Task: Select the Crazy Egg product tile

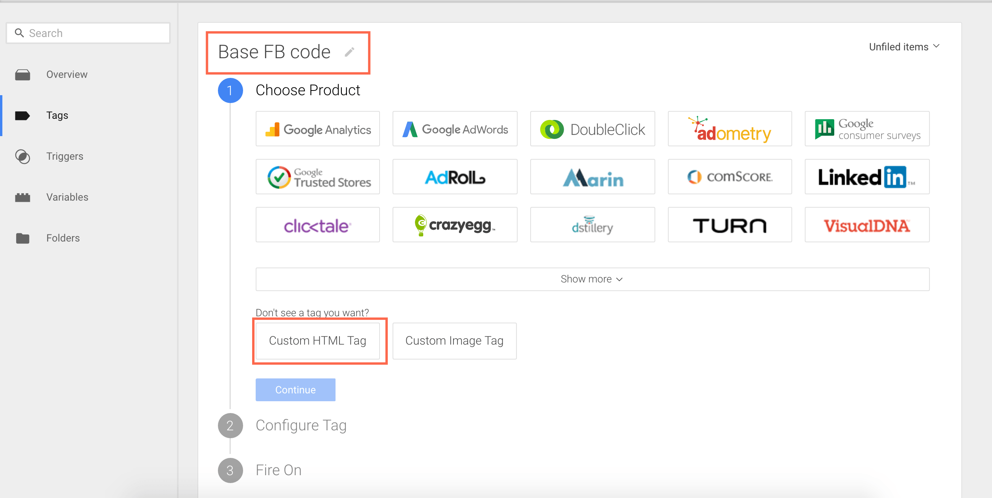Action: click(455, 225)
